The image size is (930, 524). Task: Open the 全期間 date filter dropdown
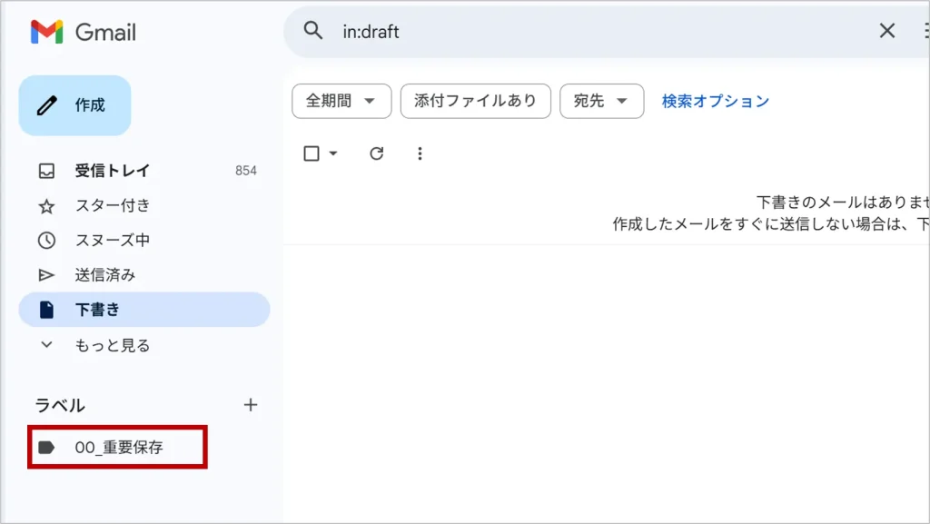tap(341, 101)
